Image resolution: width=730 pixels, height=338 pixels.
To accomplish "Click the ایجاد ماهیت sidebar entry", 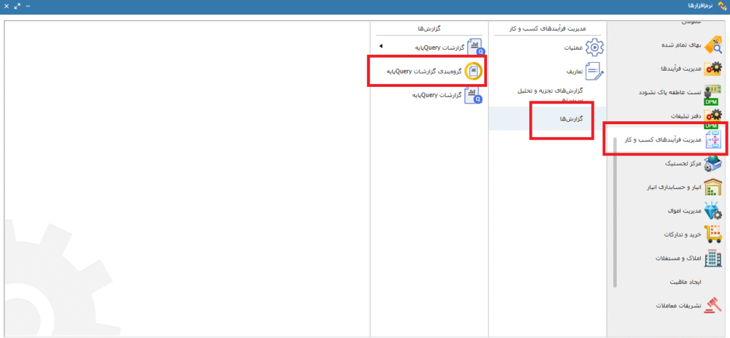I will pyautogui.click(x=686, y=282).
